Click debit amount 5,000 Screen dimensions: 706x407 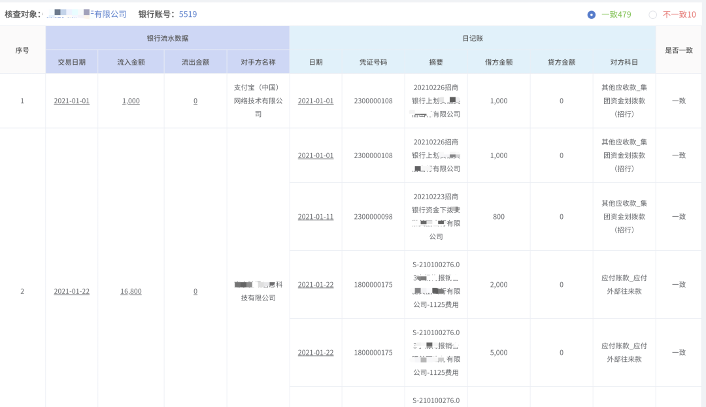pyautogui.click(x=499, y=353)
